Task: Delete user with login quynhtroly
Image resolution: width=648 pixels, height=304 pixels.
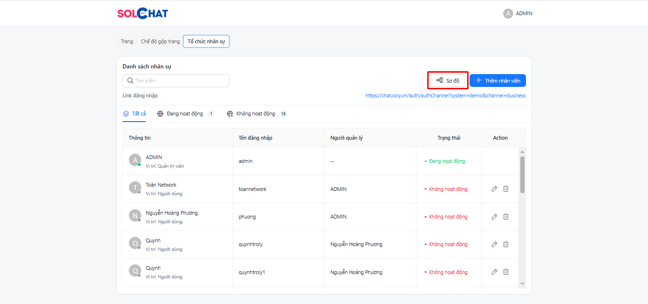Action: tap(506, 244)
